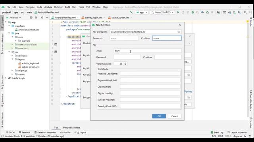Open the Device File Explorer side tab

click(251, 101)
